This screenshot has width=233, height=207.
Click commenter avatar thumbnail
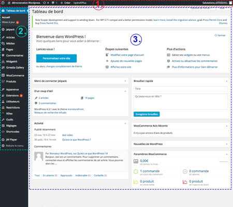[x=39, y=157]
